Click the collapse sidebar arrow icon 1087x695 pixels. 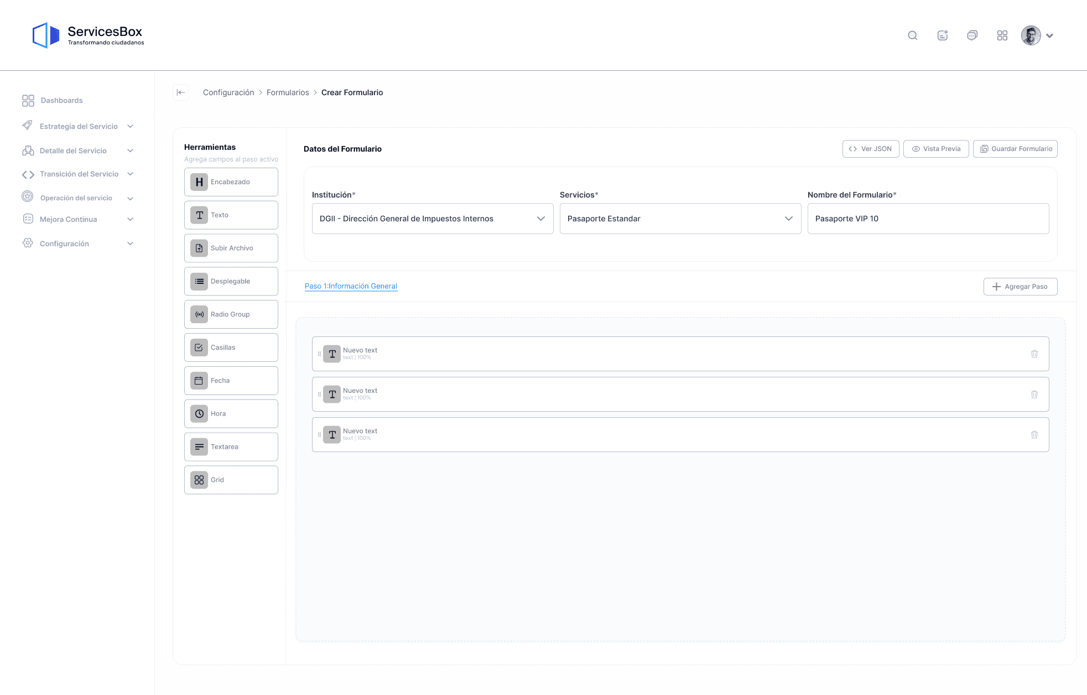tap(181, 92)
